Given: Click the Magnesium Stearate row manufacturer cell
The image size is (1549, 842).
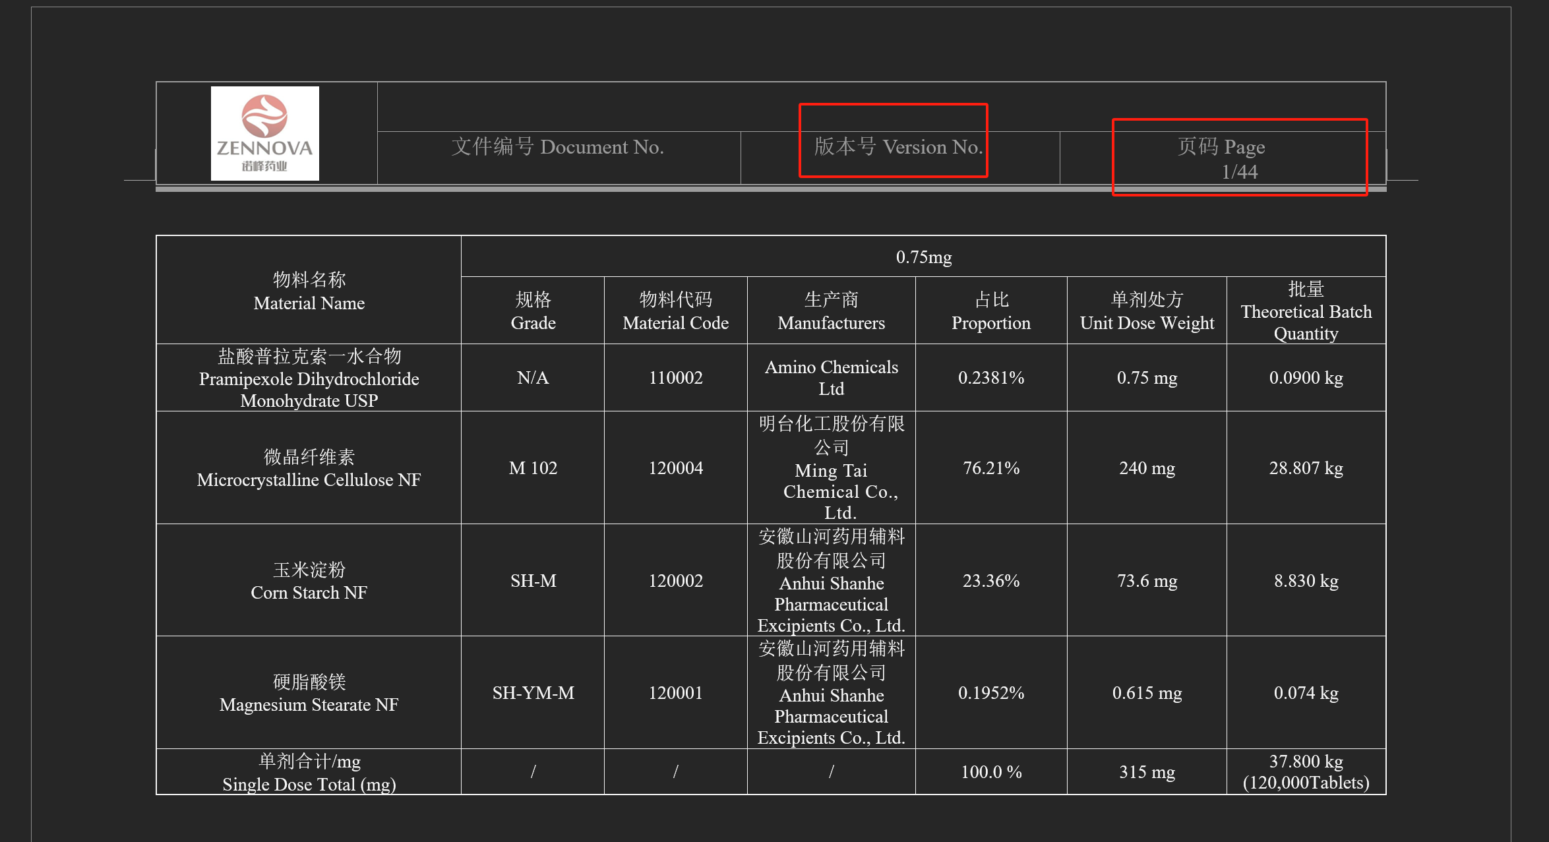Looking at the screenshot, I should click(832, 692).
